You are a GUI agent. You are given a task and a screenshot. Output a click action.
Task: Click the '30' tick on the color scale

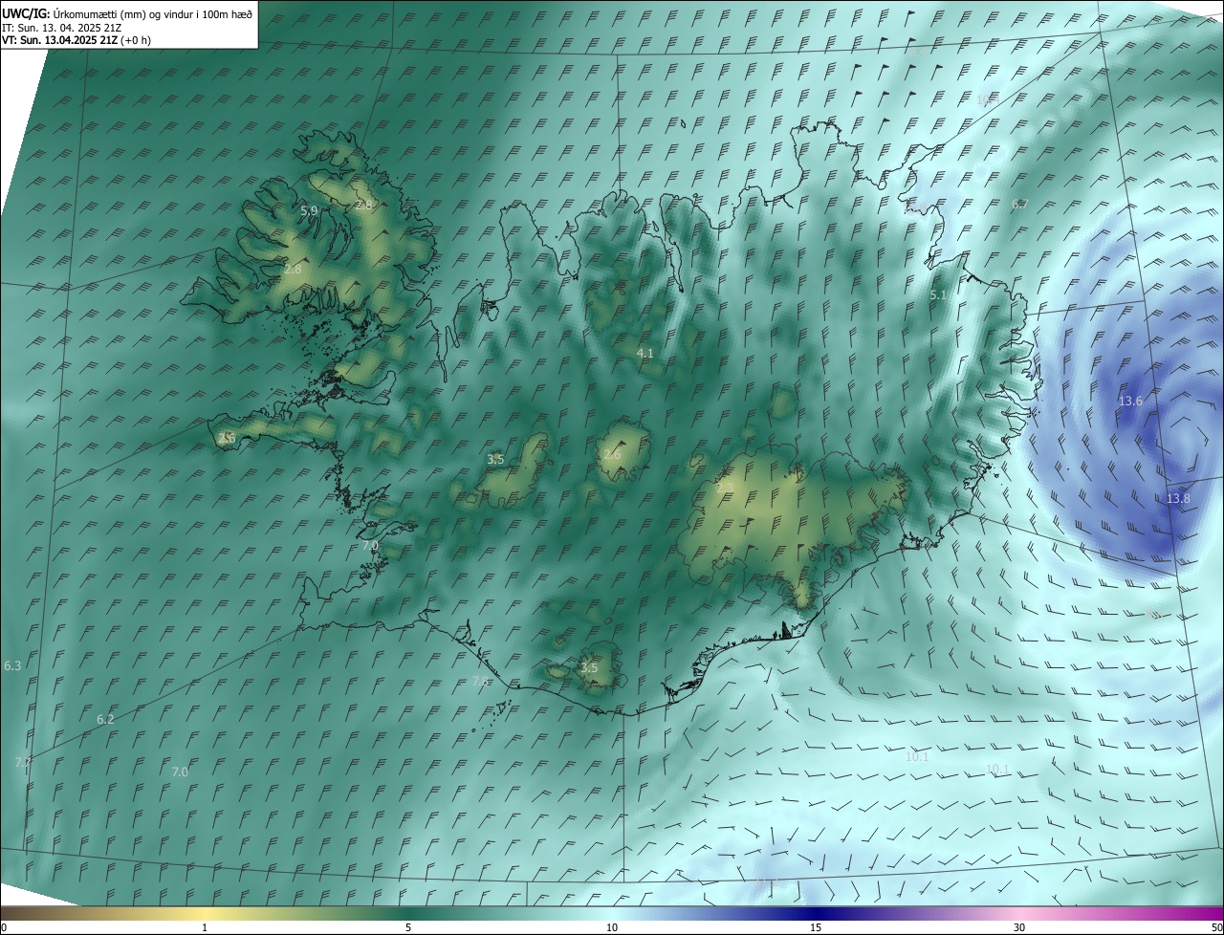pyautogui.click(x=1019, y=927)
